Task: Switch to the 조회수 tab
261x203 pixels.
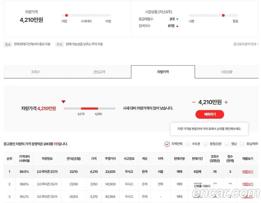Action: [36, 72]
